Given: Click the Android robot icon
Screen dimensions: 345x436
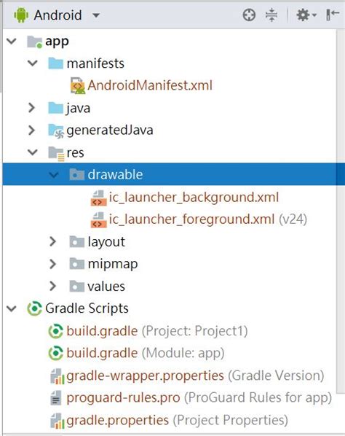Looking at the screenshot, I should point(21,15).
